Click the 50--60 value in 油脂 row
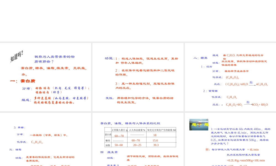Screen dimensions: 276x166 (119, 145)
